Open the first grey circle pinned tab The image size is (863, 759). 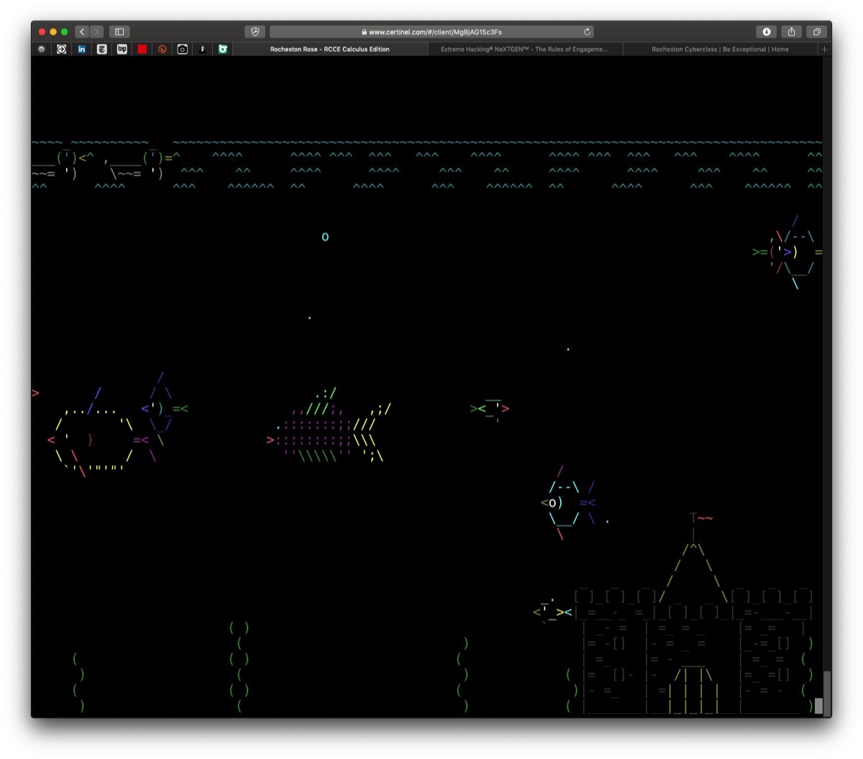tap(42, 50)
